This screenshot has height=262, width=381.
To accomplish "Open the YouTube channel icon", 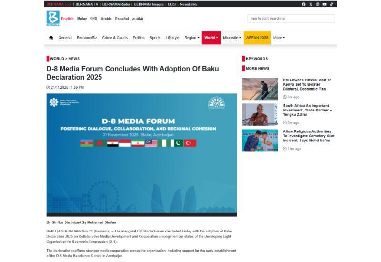I will coord(324,4).
